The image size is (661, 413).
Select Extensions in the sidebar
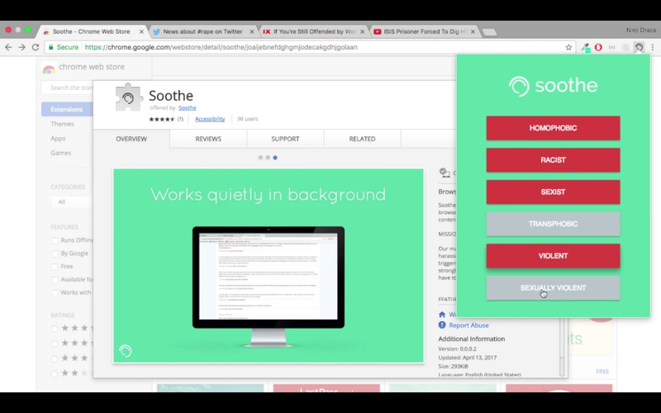(67, 109)
